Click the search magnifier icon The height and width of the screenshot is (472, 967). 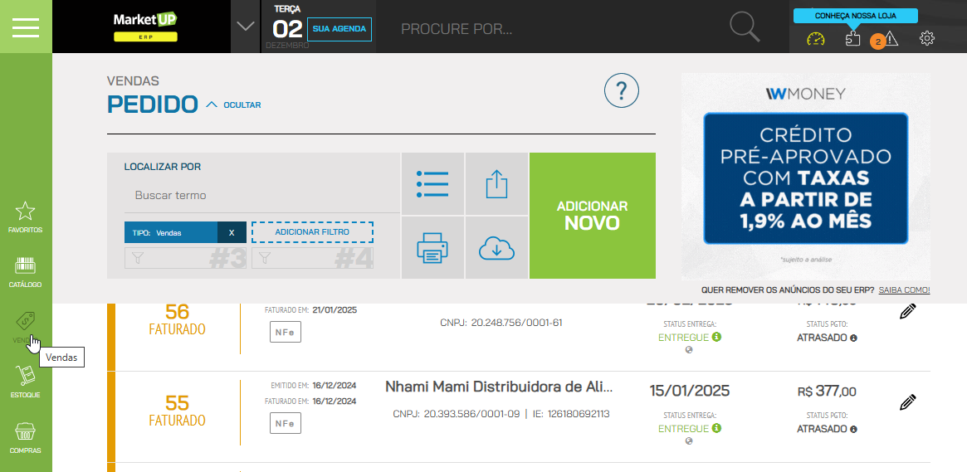(745, 27)
